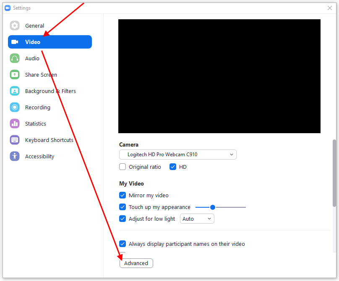The width and height of the screenshot is (339, 281).
Task: Open the Camera selection dropdown
Action: click(177, 155)
